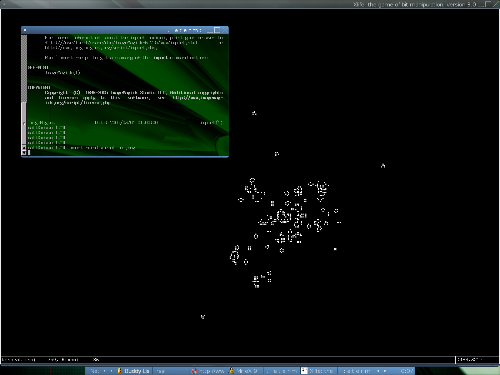The height and width of the screenshot is (375, 500).
Task: Maximize the Xlife window from title bar
Action: coord(488,5)
